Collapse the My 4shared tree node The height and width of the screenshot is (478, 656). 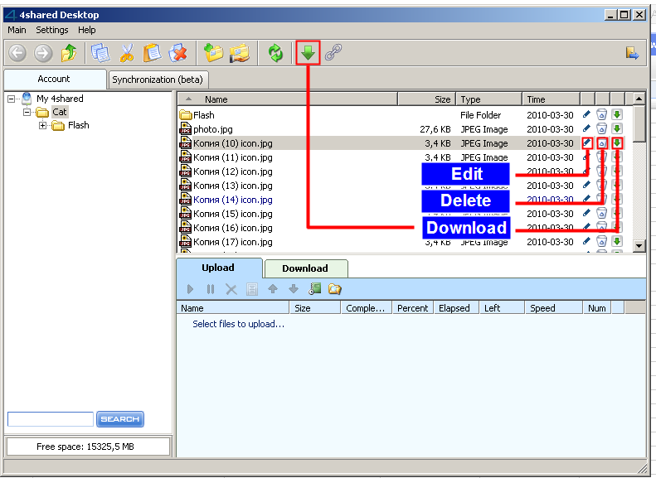[x=12, y=99]
